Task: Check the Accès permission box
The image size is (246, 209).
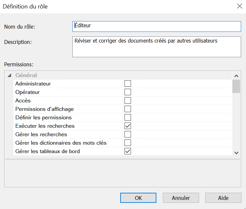Action: click(x=127, y=100)
